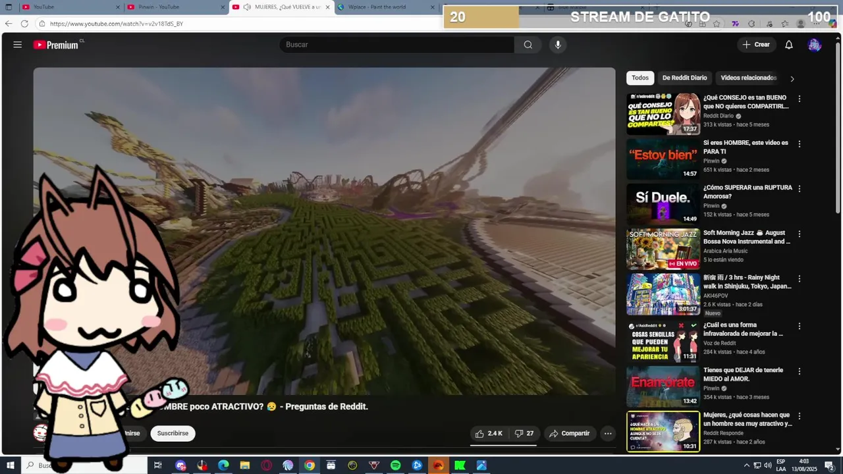Open the Shinjuku rainy night thumbnail

663,294
